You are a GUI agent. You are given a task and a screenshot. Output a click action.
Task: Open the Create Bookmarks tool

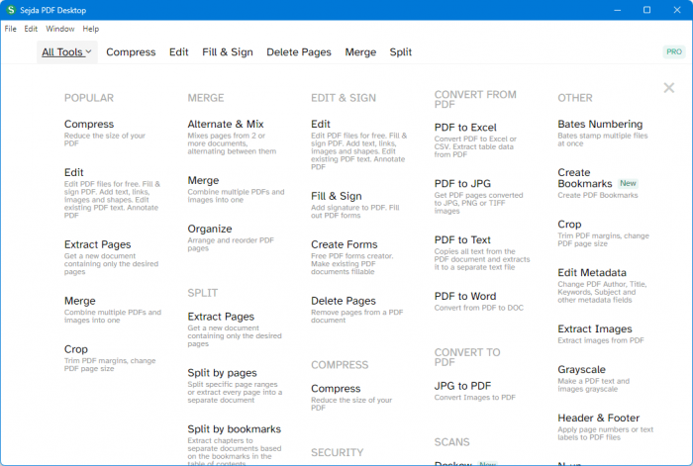(x=585, y=178)
